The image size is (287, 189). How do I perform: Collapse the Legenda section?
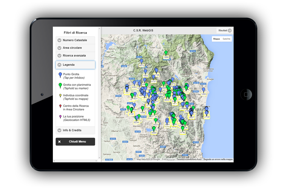tap(75, 65)
